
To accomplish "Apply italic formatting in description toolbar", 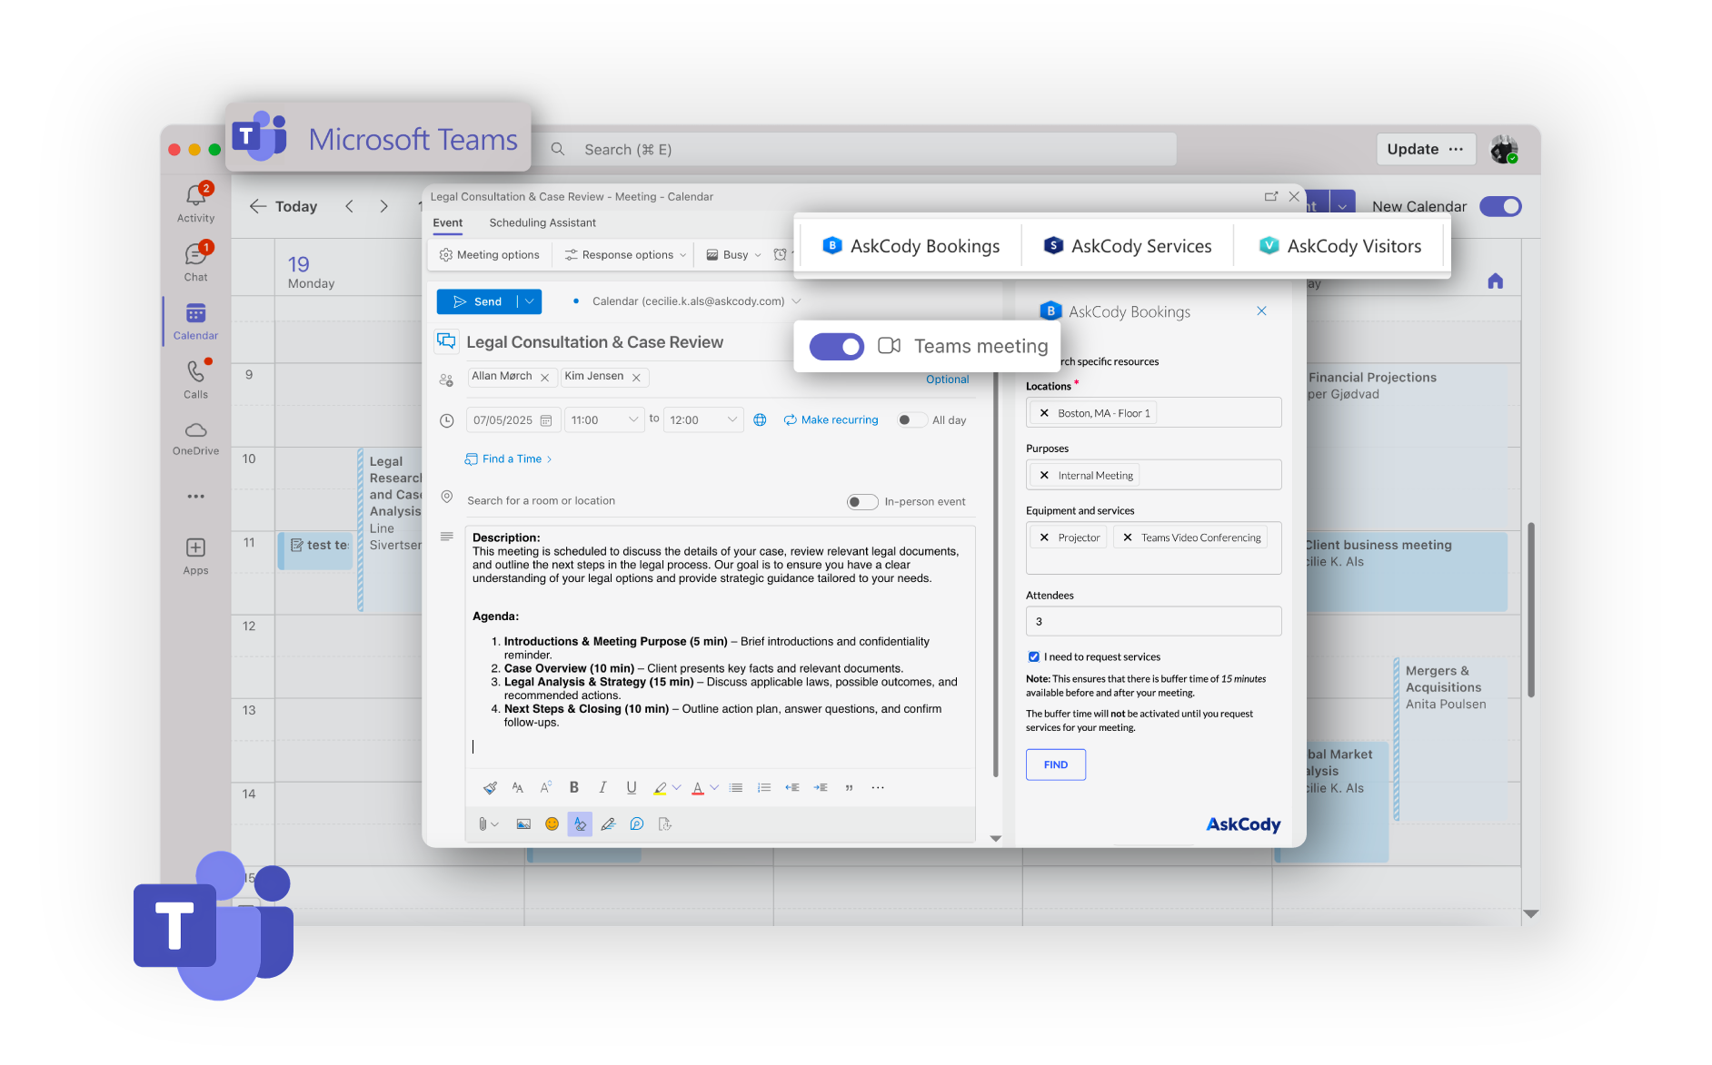I will coord(602,787).
